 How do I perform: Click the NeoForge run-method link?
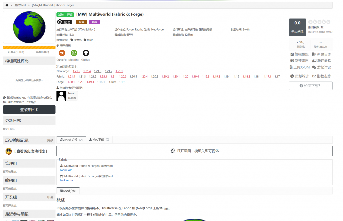(x=157, y=30)
